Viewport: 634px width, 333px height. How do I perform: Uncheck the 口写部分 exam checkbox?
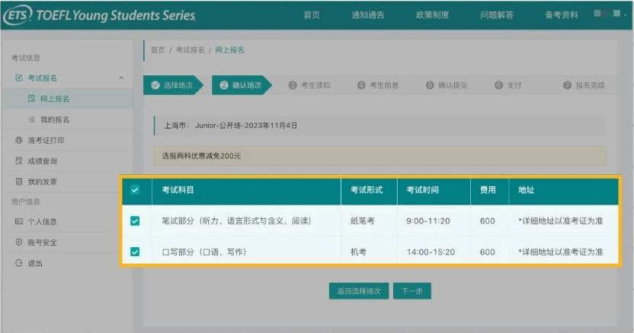[135, 252]
